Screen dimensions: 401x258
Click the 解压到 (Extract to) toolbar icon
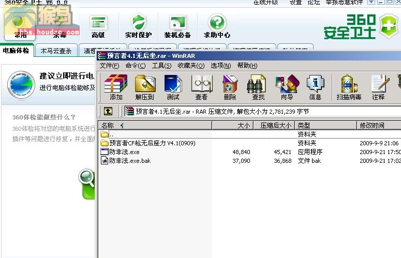click(x=145, y=84)
